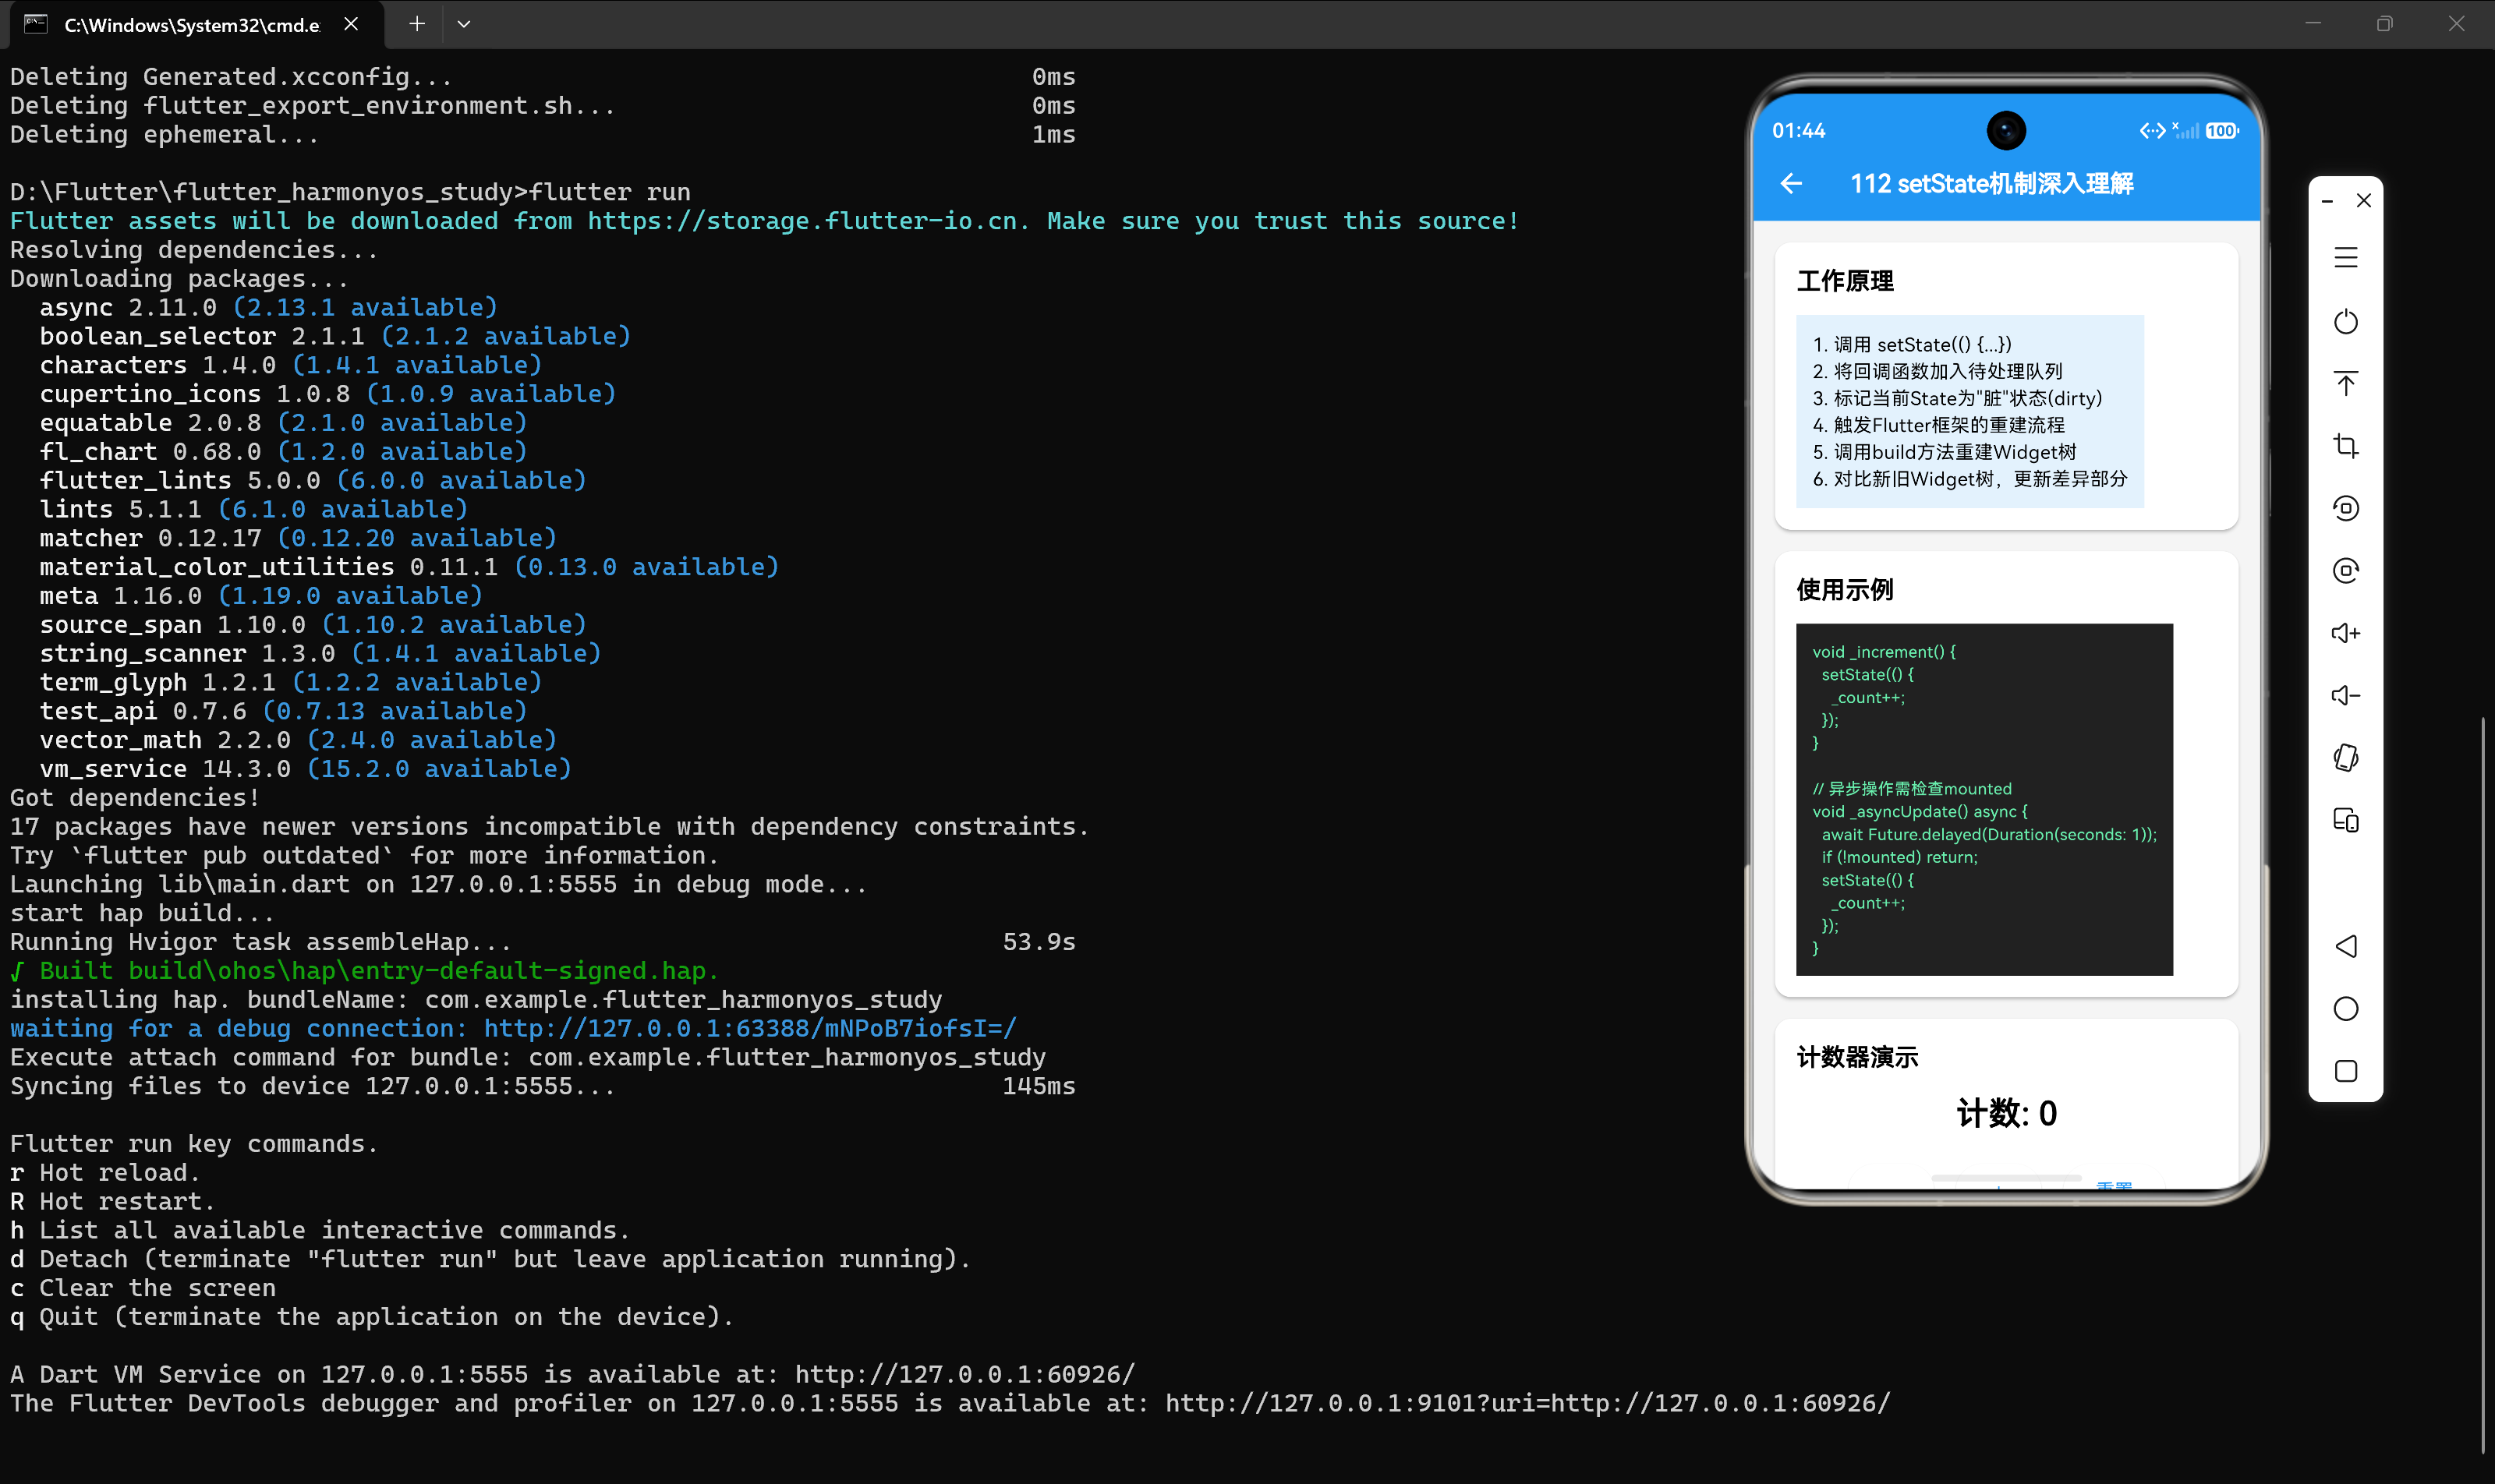The image size is (2495, 1484).
Task: Click the battery indicator in phone status bar
Action: click(x=2222, y=131)
